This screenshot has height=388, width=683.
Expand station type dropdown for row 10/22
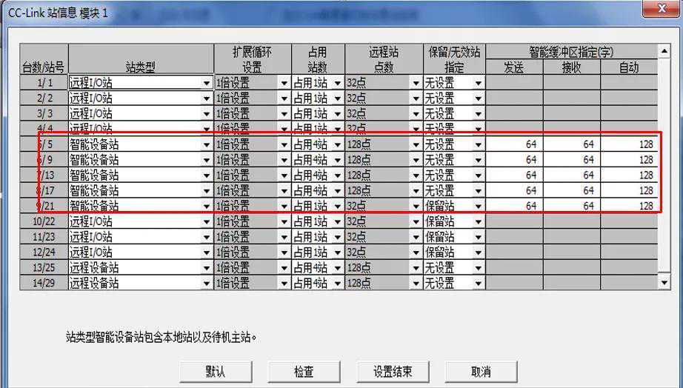(x=207, y=221)
